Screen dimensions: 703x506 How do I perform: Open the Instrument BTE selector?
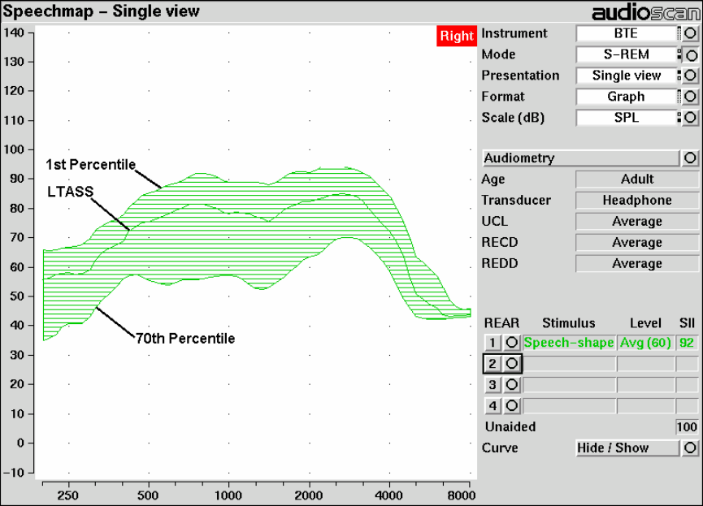coord(627,33)
